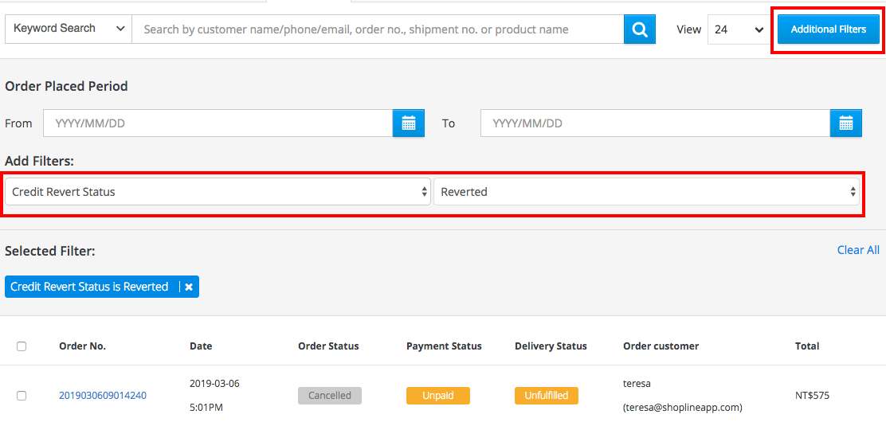Focus the customer name search input field

(378, 29)
